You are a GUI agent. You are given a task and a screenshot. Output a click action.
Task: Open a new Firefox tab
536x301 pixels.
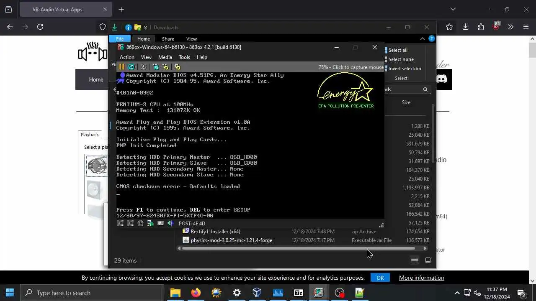(x=121, y=9)
